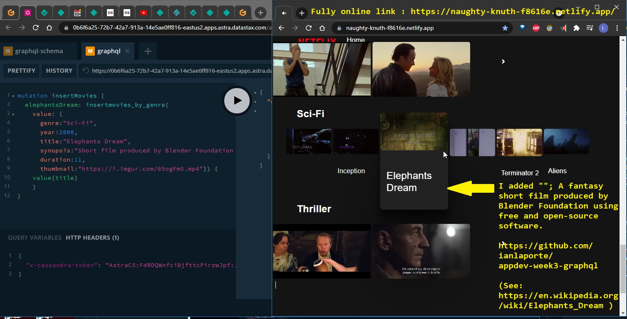View site info lock on datastax URL
627x319 pixels.
point(67,28)
